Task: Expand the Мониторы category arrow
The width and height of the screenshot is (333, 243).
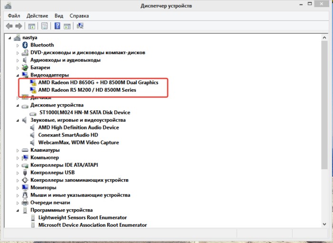Action: [19, 188]
